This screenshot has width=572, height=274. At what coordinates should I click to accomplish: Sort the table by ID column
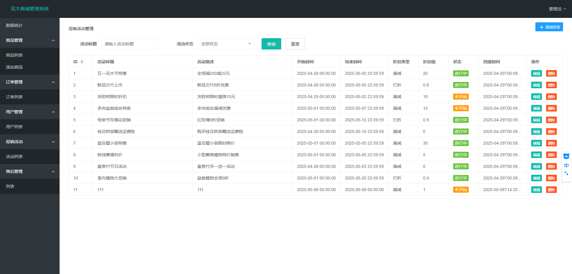click(x=82, y=62)
